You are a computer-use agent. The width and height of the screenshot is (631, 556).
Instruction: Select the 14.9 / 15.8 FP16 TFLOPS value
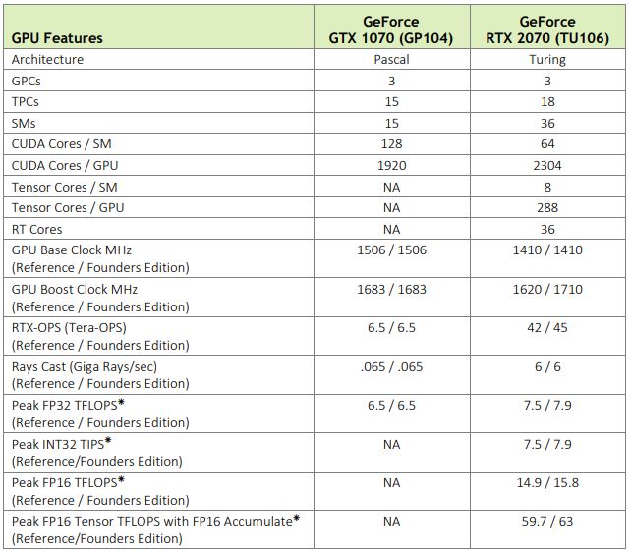[547, 483]
